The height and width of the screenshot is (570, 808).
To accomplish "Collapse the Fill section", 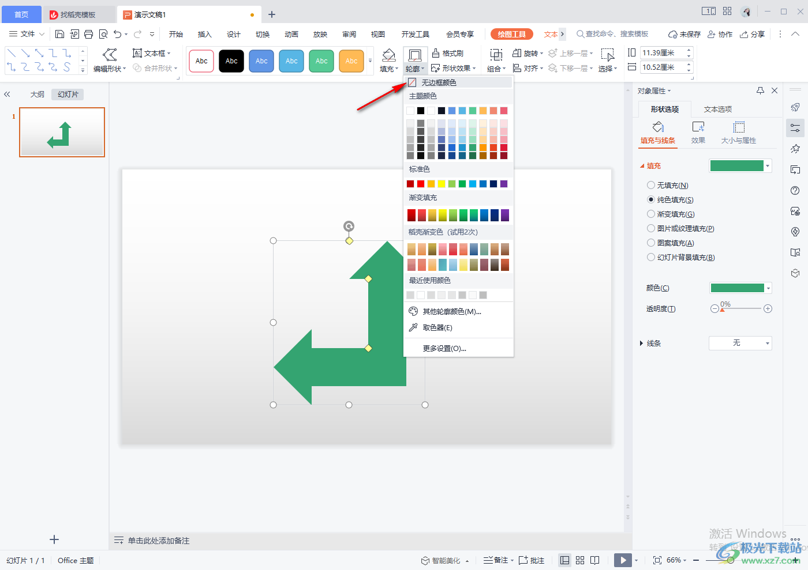I will click(642, 166).
